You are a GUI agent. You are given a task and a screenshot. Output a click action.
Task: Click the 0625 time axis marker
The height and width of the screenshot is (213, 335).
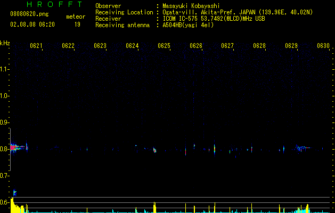[x=164, y=46]
